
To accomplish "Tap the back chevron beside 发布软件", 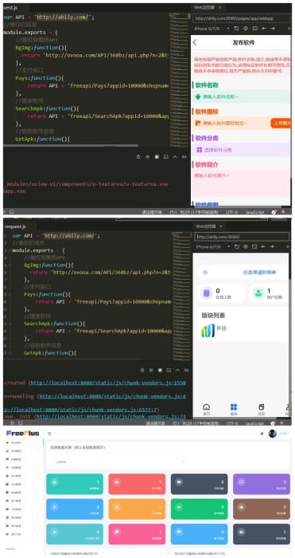I will pyautogui.click(x=195, y=43).
